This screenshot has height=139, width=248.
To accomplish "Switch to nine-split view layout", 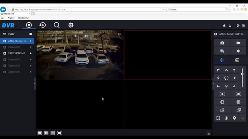I will [x=53, y=133].
